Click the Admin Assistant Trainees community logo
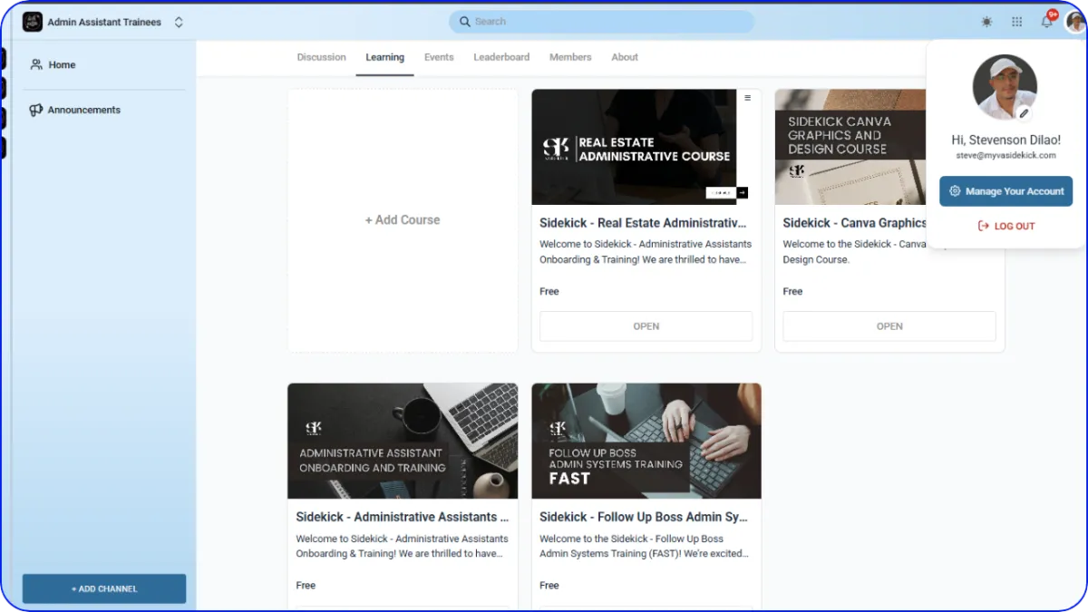This screenshot has width=1088, height=612. [x=33, y=22]
